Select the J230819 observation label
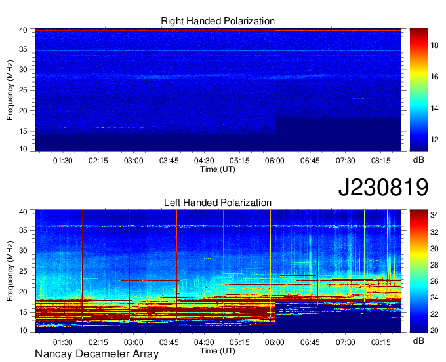The image size is (446, 362). pyautogui.click(x=383, y=188)
